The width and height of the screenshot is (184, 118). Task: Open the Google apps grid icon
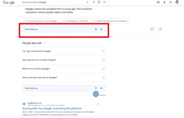click(171, 2)
